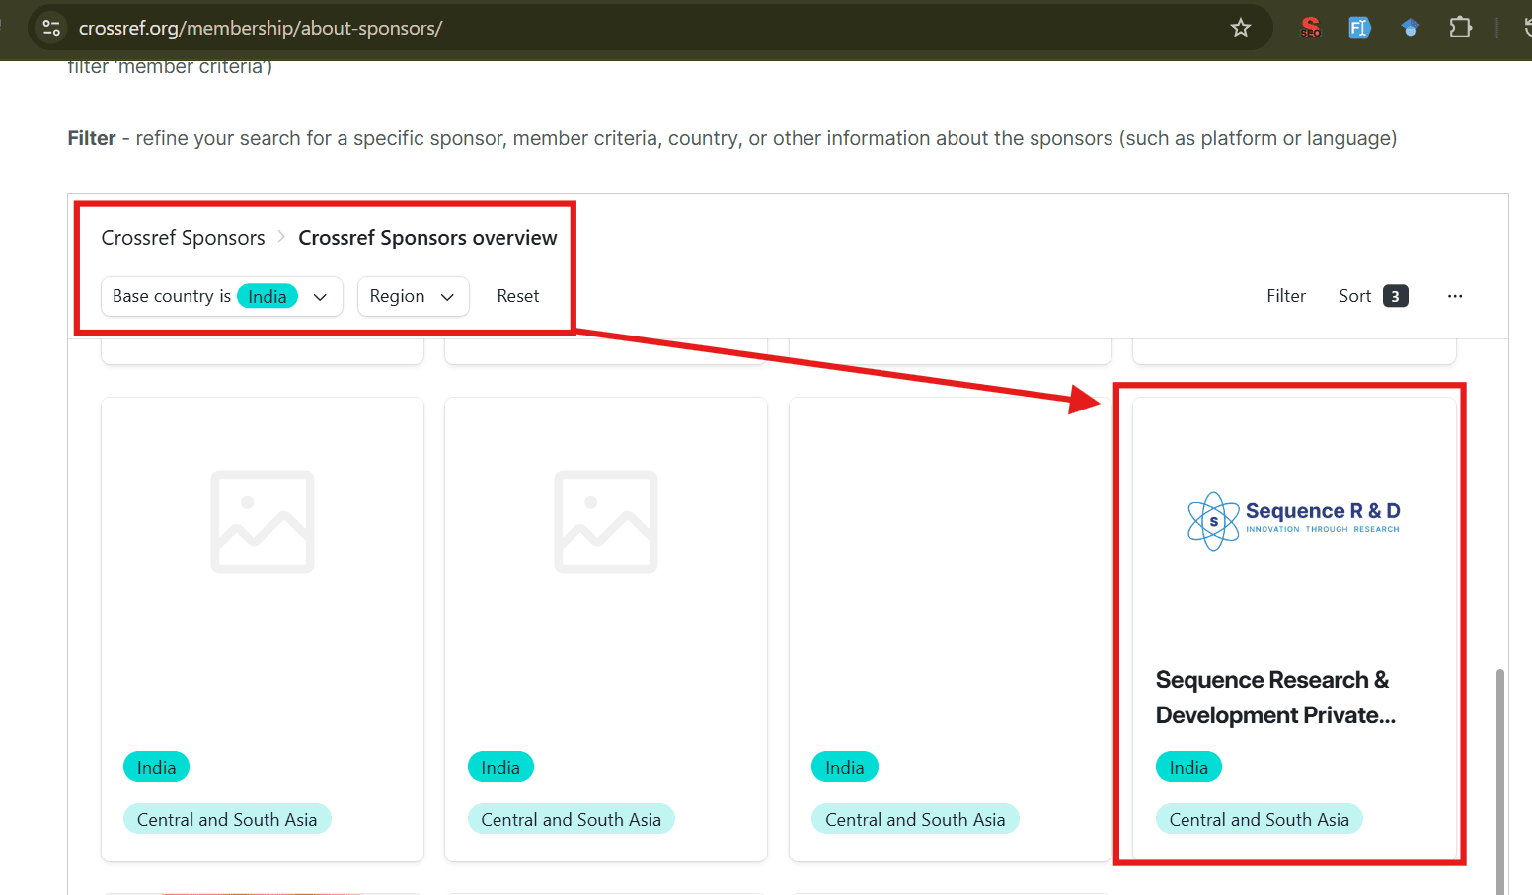Click India tag on Sequence Research card
Viewport: 1532px width, 895px height.
coord(1188,767)
